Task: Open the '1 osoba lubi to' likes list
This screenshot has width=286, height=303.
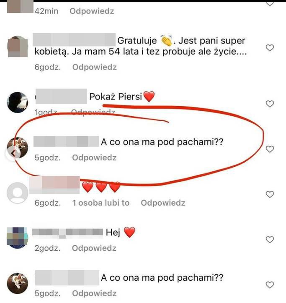Action: click(101, 203)
